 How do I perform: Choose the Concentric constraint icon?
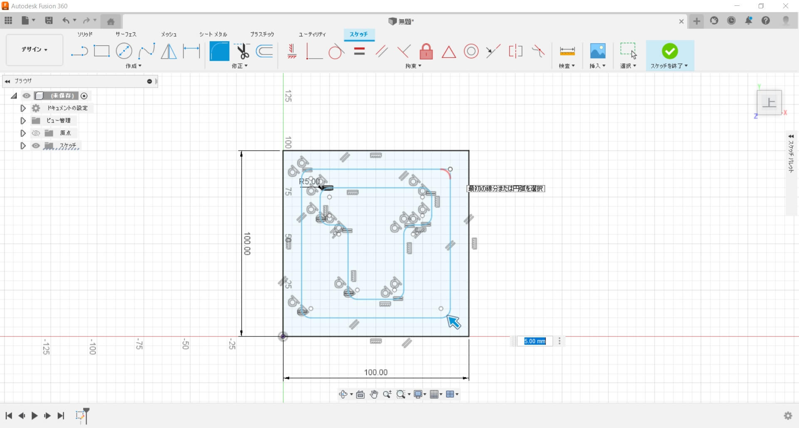point(471,52)
